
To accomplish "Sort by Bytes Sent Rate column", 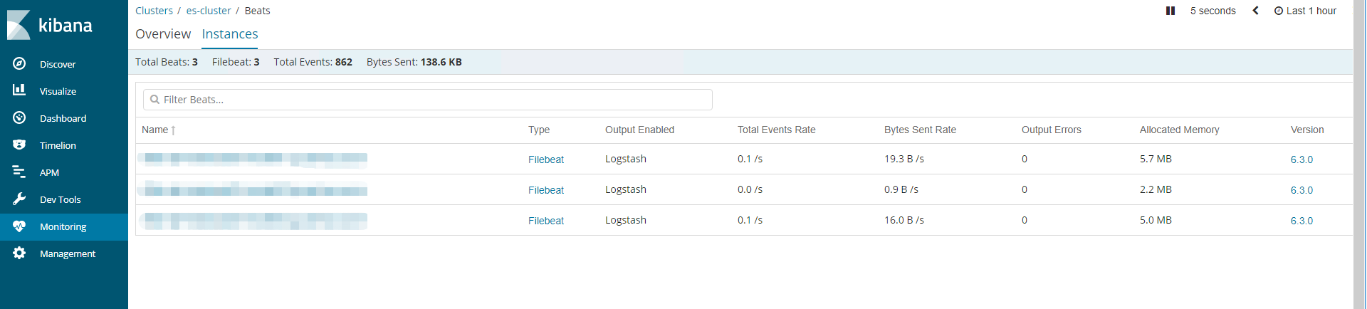I will [920, 130].
